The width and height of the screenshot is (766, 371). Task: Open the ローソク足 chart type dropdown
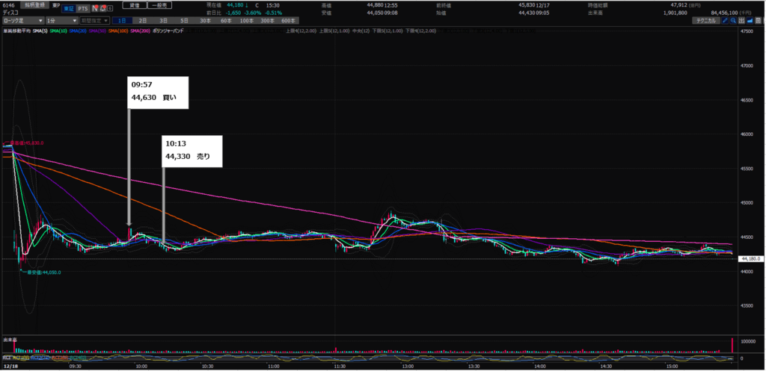tap(22, 21)
